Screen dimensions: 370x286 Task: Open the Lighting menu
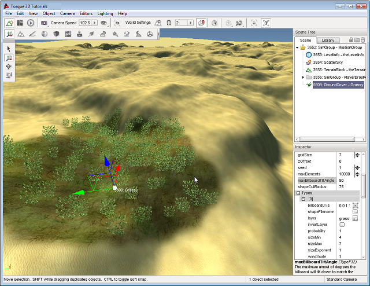pos(106,13)
